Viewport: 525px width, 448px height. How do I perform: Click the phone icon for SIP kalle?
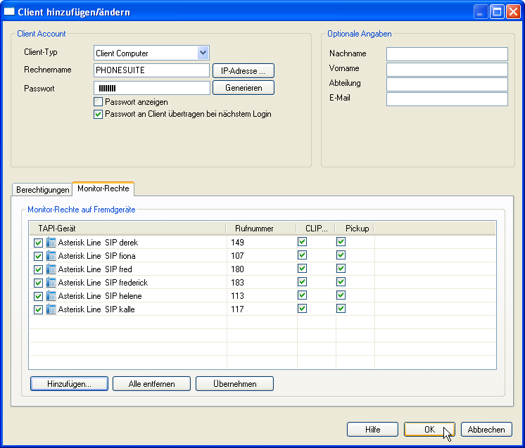pyautogui.click(x=51, y=309)
